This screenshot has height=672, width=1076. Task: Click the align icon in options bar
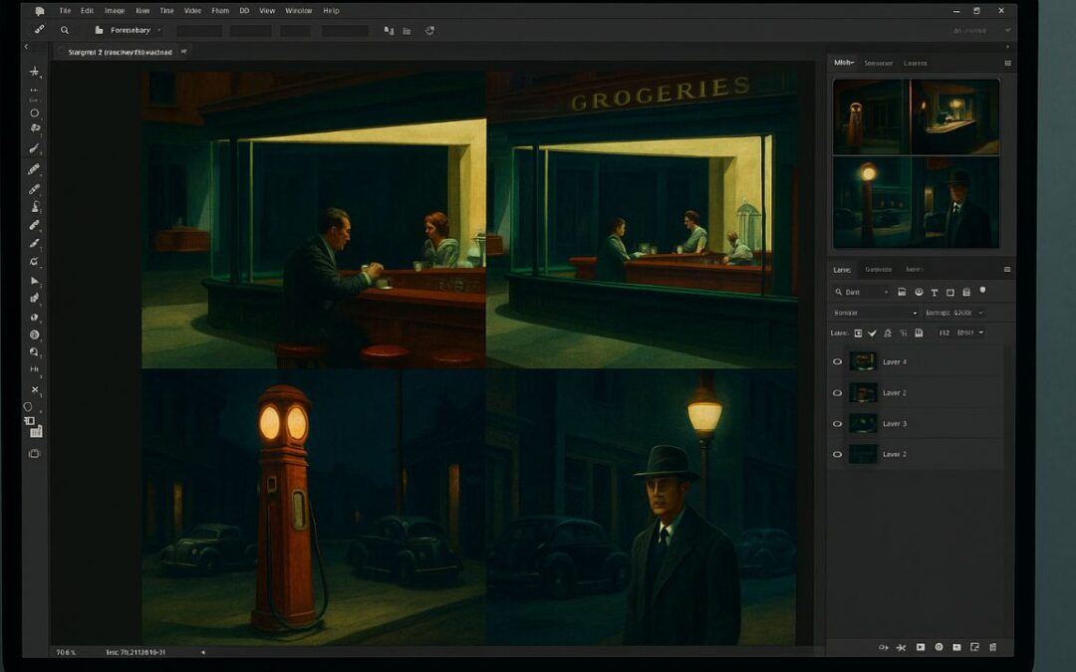click(390, 30)
